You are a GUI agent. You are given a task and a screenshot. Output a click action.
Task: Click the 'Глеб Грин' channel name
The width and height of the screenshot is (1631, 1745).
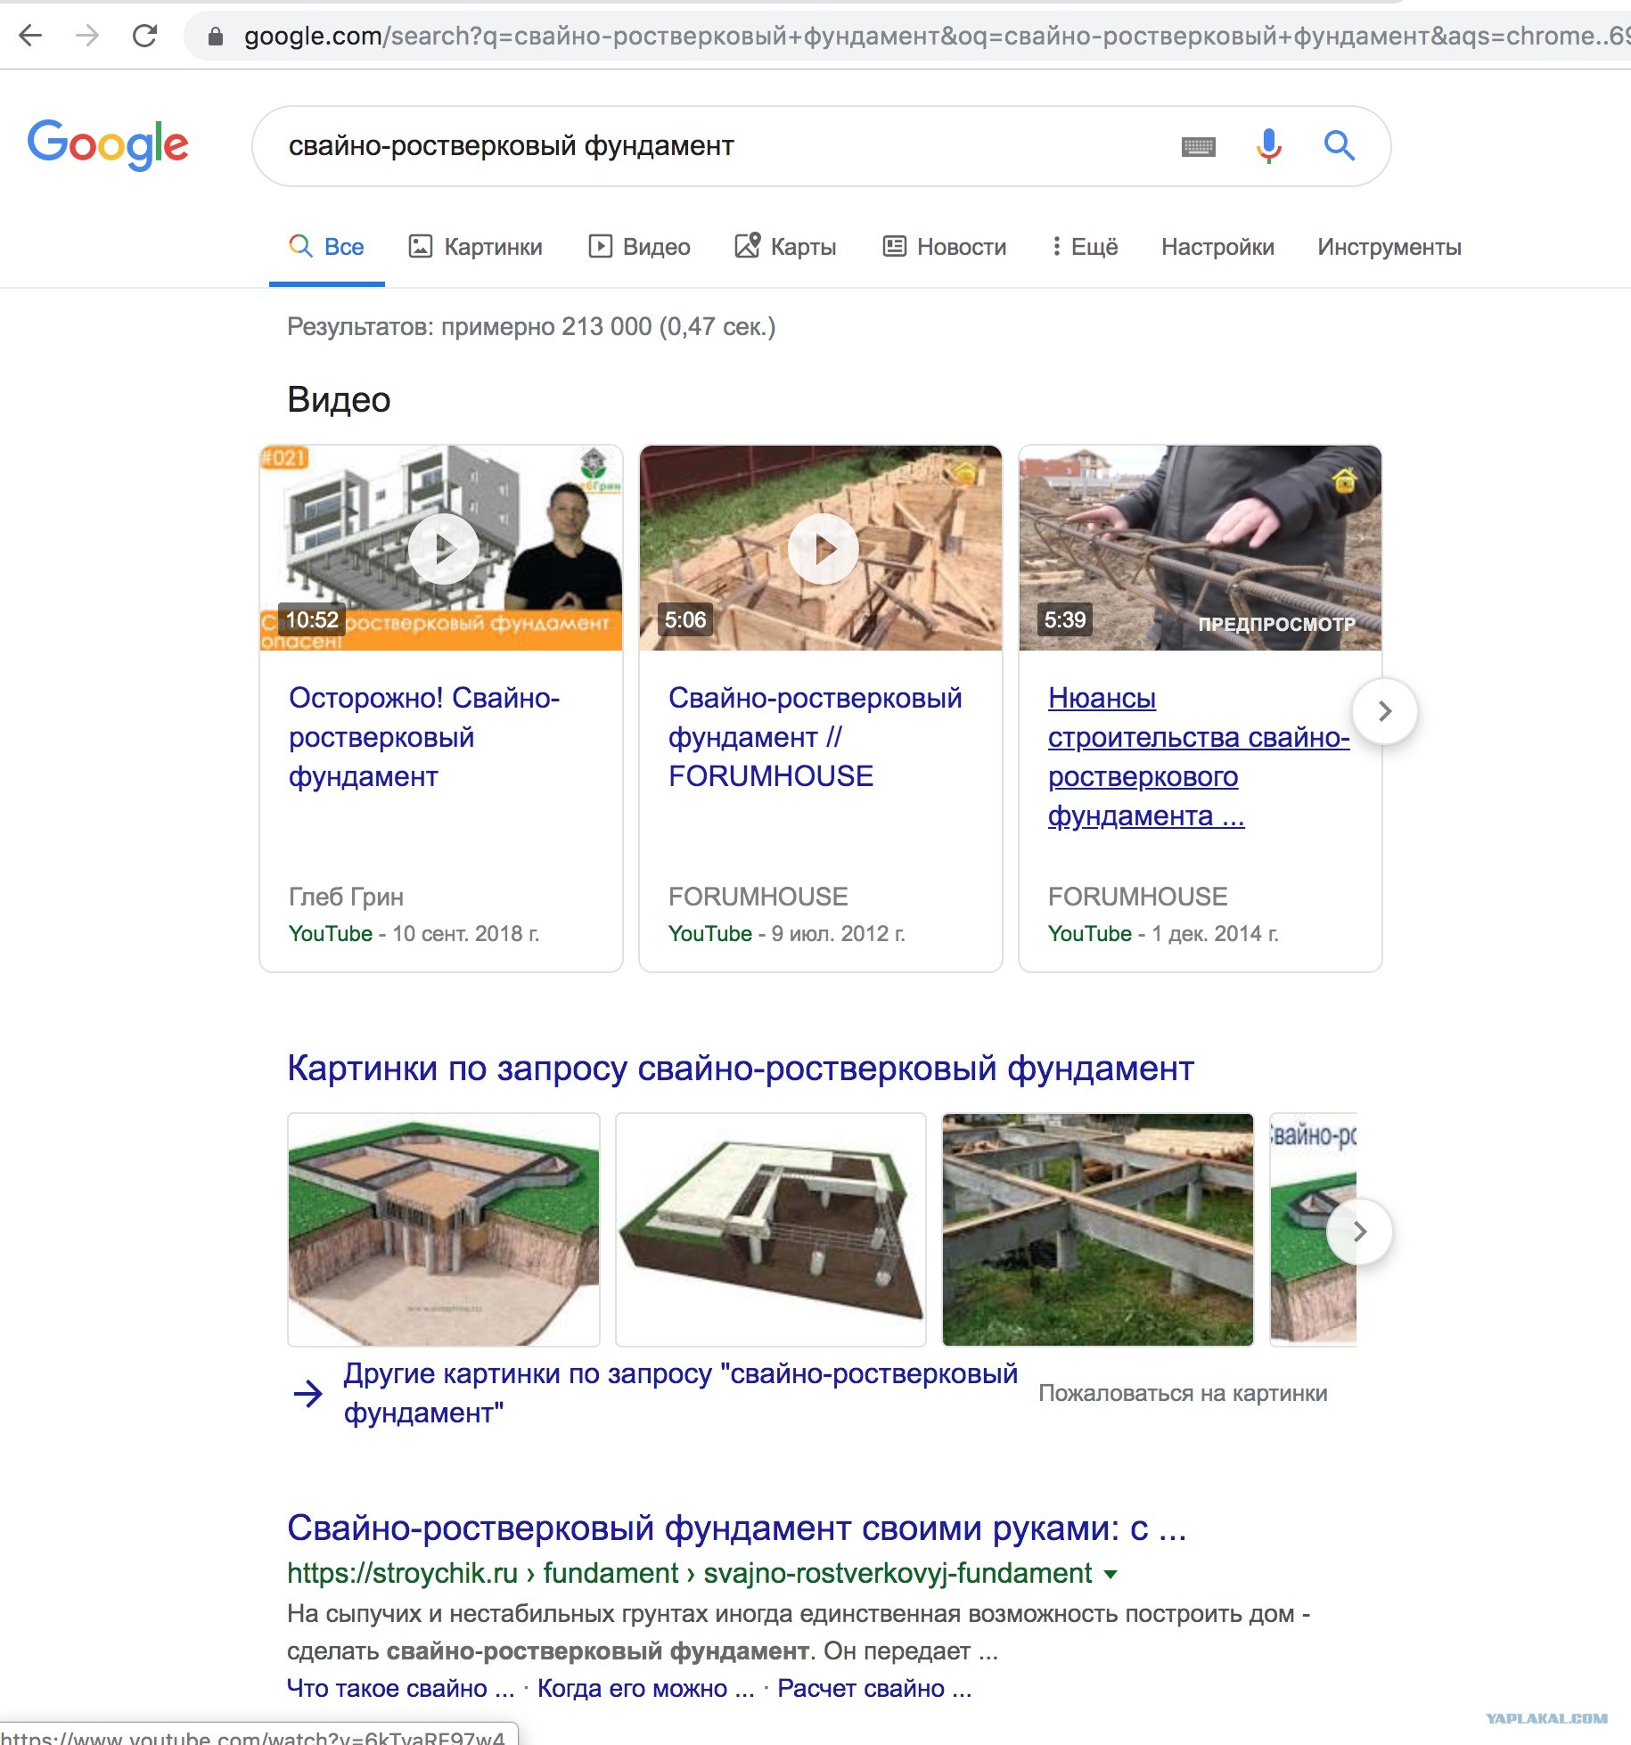click(347, 897)
